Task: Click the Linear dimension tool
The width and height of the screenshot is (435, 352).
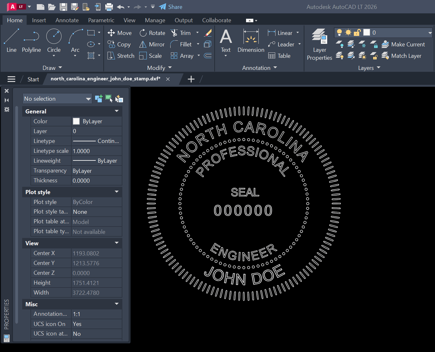Action: point(280,33)
